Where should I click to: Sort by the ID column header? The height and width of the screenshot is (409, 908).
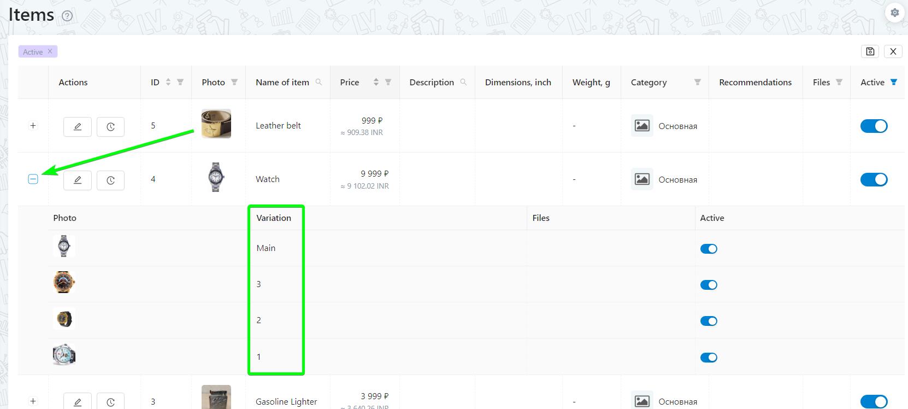[x=168, y=82]
